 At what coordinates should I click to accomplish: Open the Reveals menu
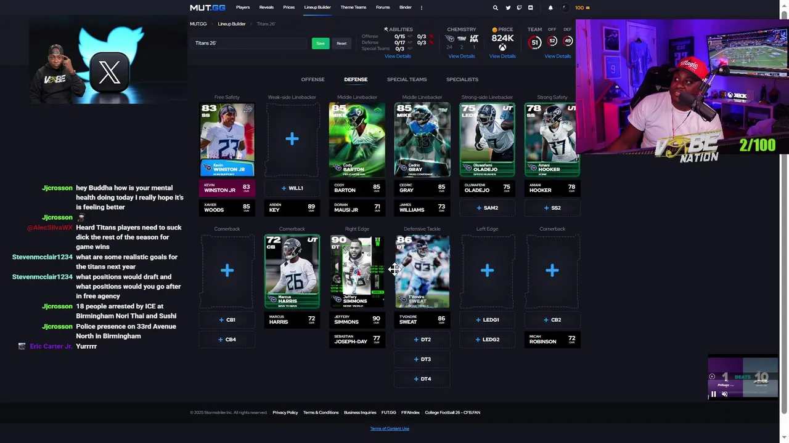tap(266, 7)
